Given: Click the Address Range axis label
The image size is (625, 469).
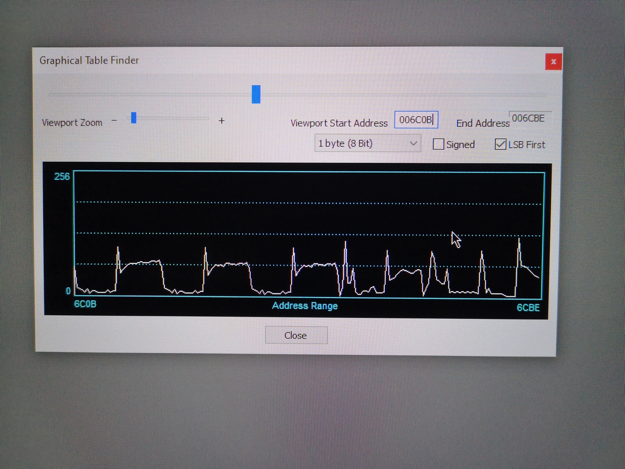Looking at the screenshot, I should 305,306.
